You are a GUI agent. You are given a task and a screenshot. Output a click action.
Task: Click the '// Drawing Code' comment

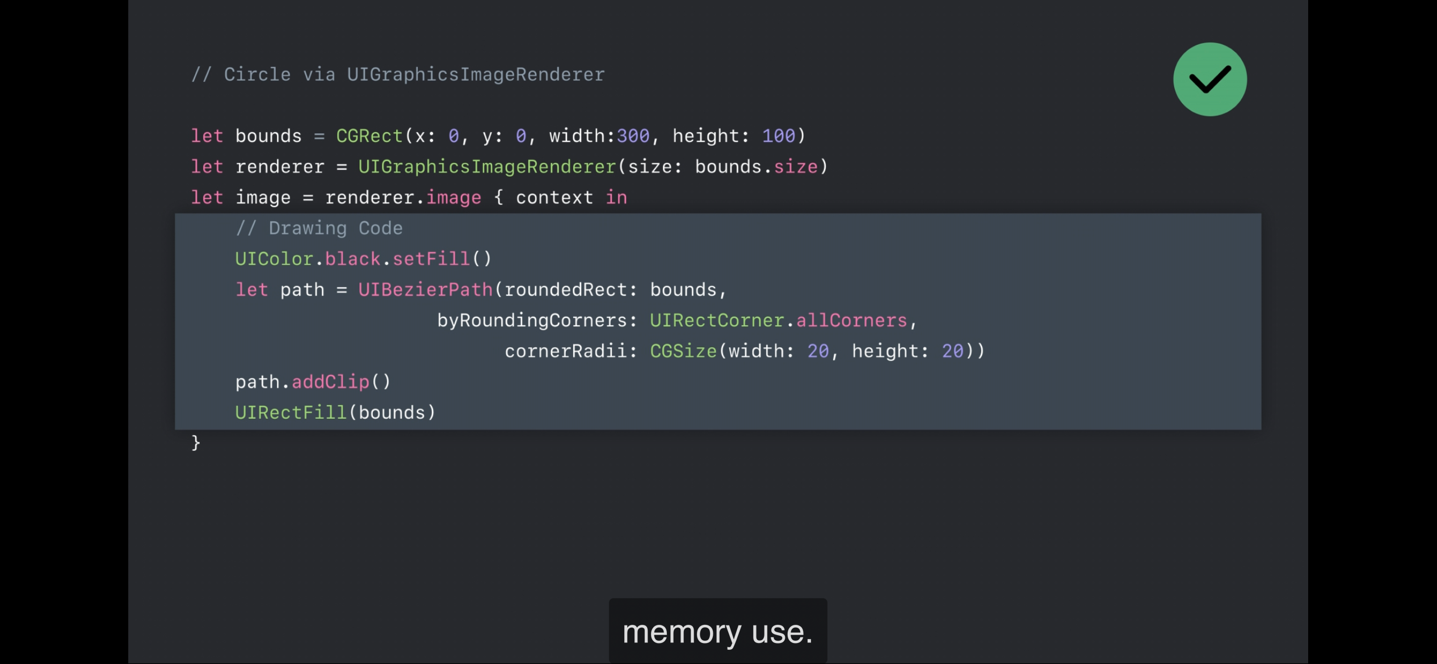(x=319, y=228)
